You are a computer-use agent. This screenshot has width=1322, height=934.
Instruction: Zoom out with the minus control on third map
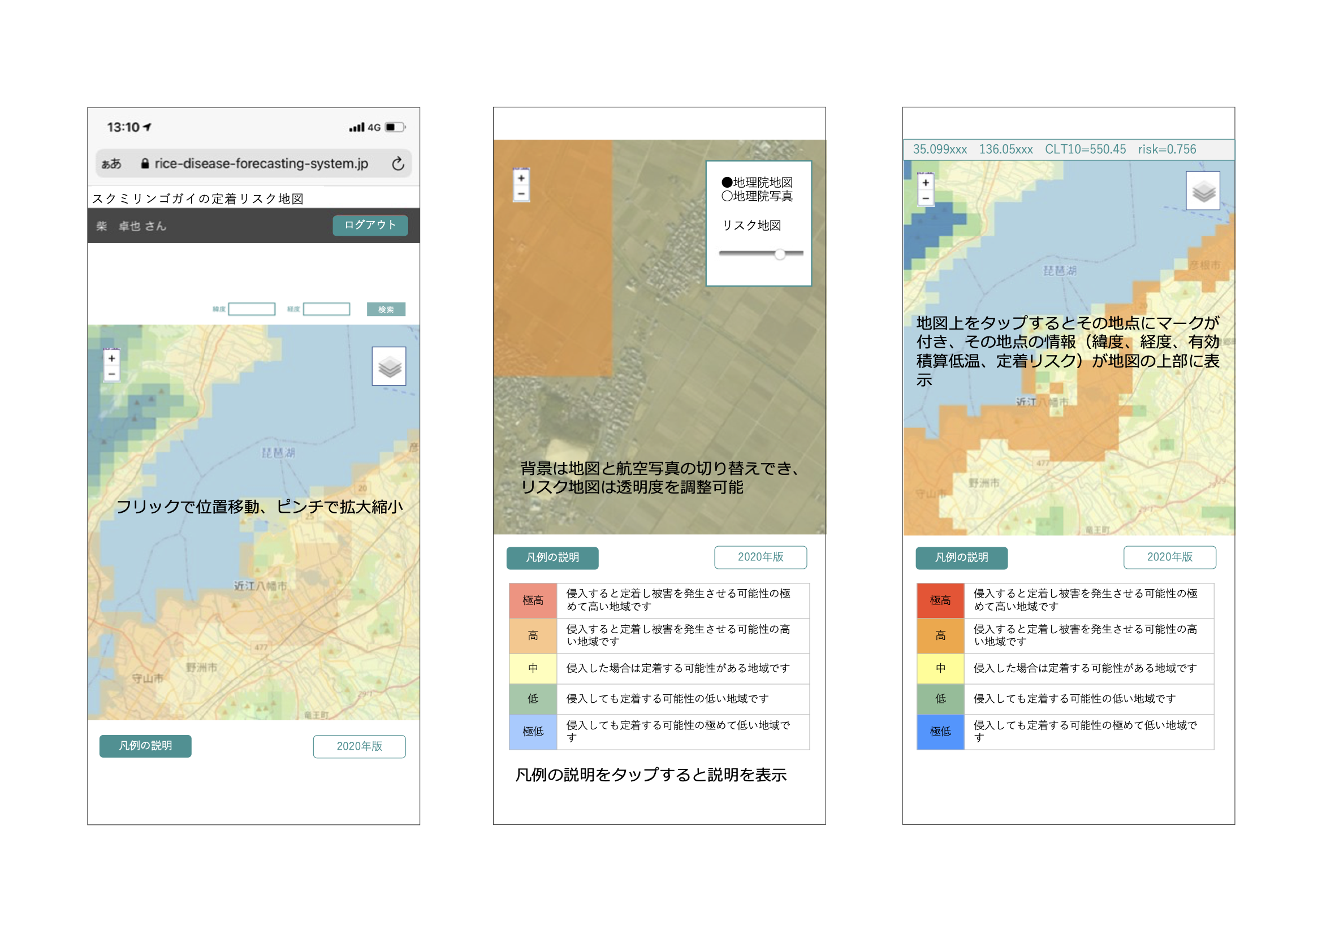pyautogui.click(x=924, y=198)
